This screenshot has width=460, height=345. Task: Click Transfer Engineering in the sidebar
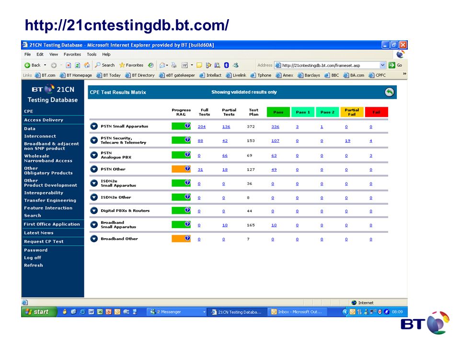50,200
